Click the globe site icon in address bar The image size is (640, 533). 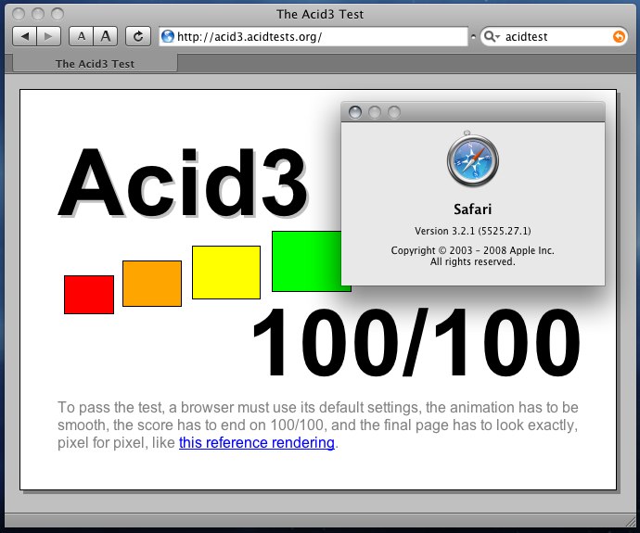[x=168, y=36]
